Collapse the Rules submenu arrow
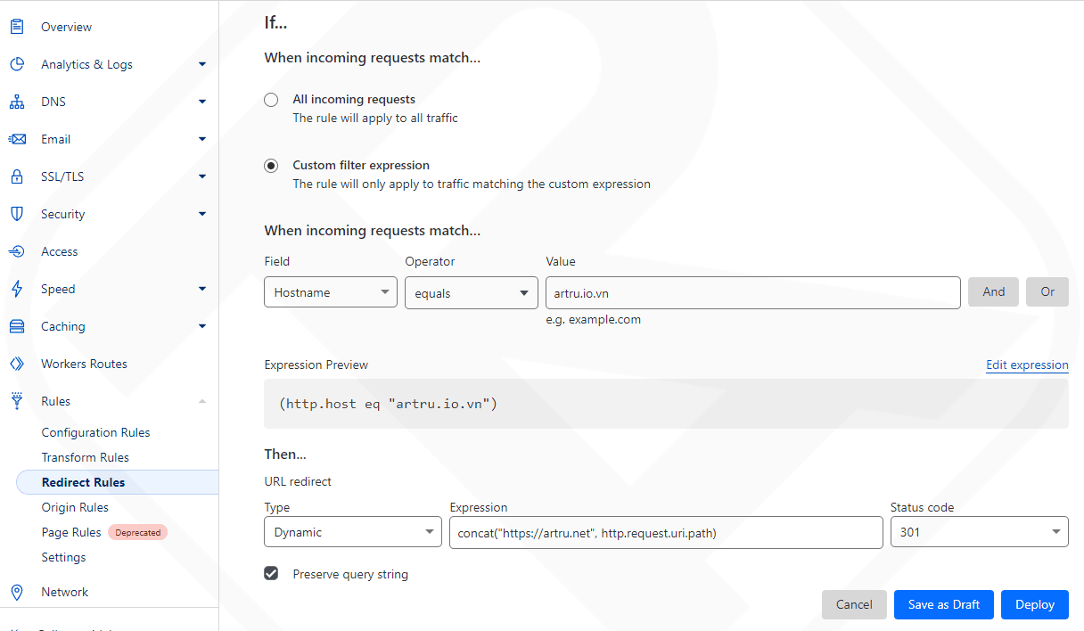This screenshot has width=1084, height=631. pos(202,401)
